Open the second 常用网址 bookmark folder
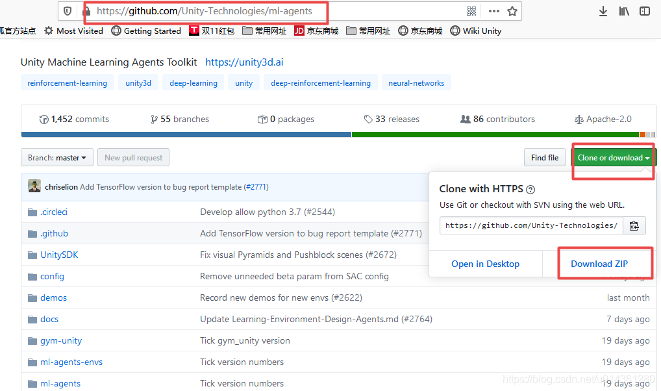This screenshot has height=391, width=661. click(x=368, y=31)
